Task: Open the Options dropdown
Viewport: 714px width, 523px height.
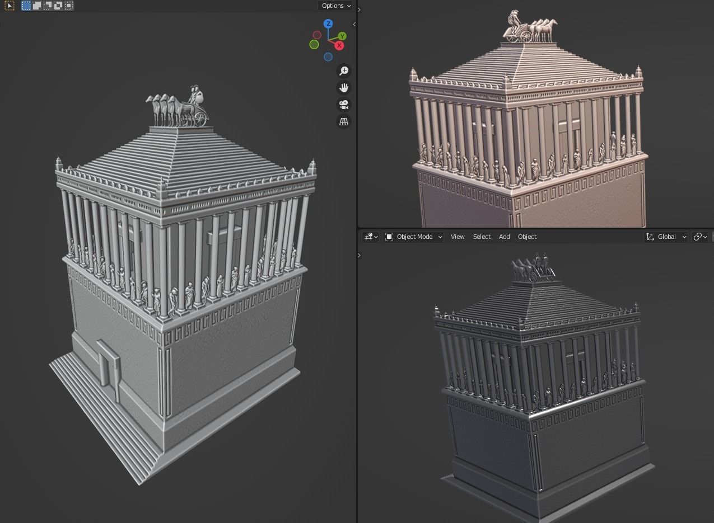Action: pos(336,6)
